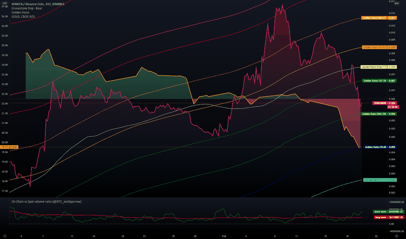Open the BNB currency selector on right axis
This screenshot has height=239, width=406.
click(x=396, y=3)
